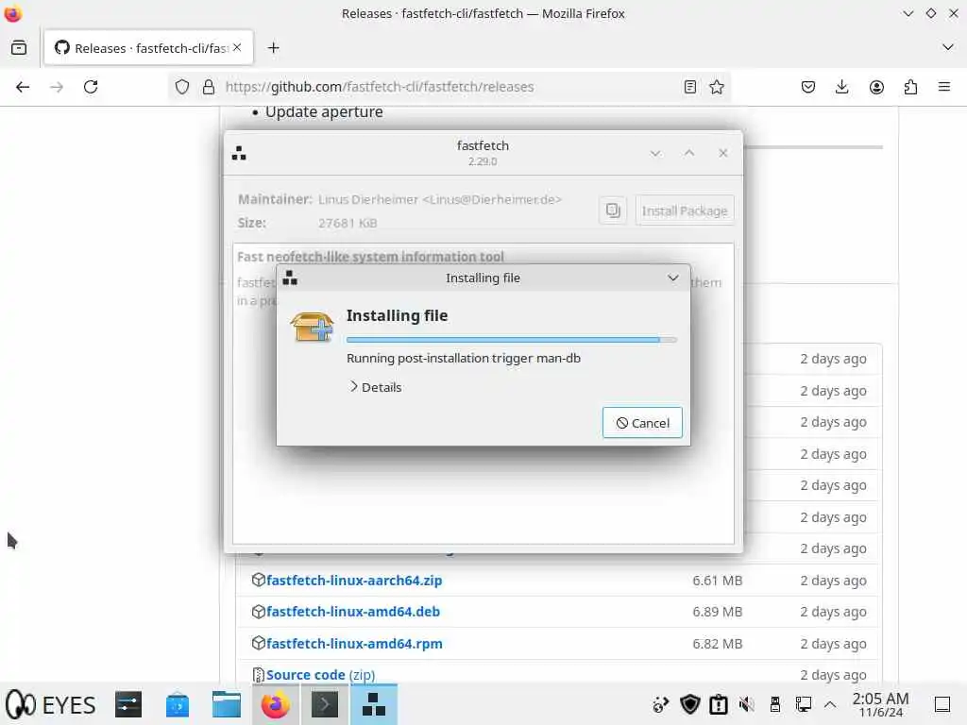Screen dimensions: 967x725
Task: Open the Firefox downloads panel
Action: coord(841,87)
